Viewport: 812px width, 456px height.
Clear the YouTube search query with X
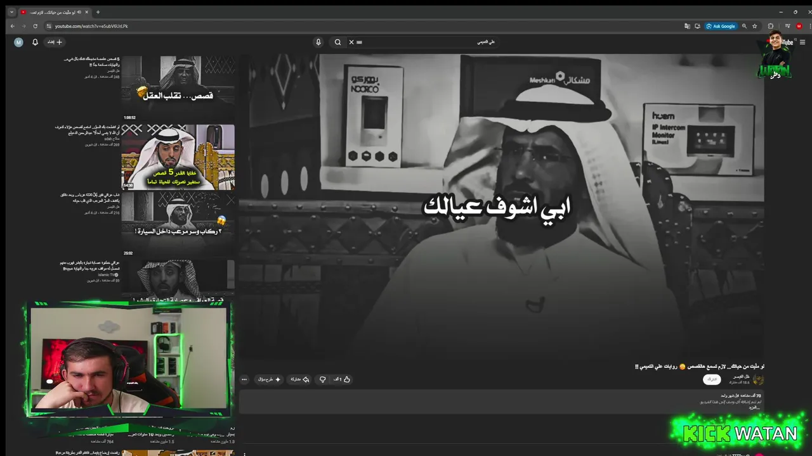tap(351, 42)
